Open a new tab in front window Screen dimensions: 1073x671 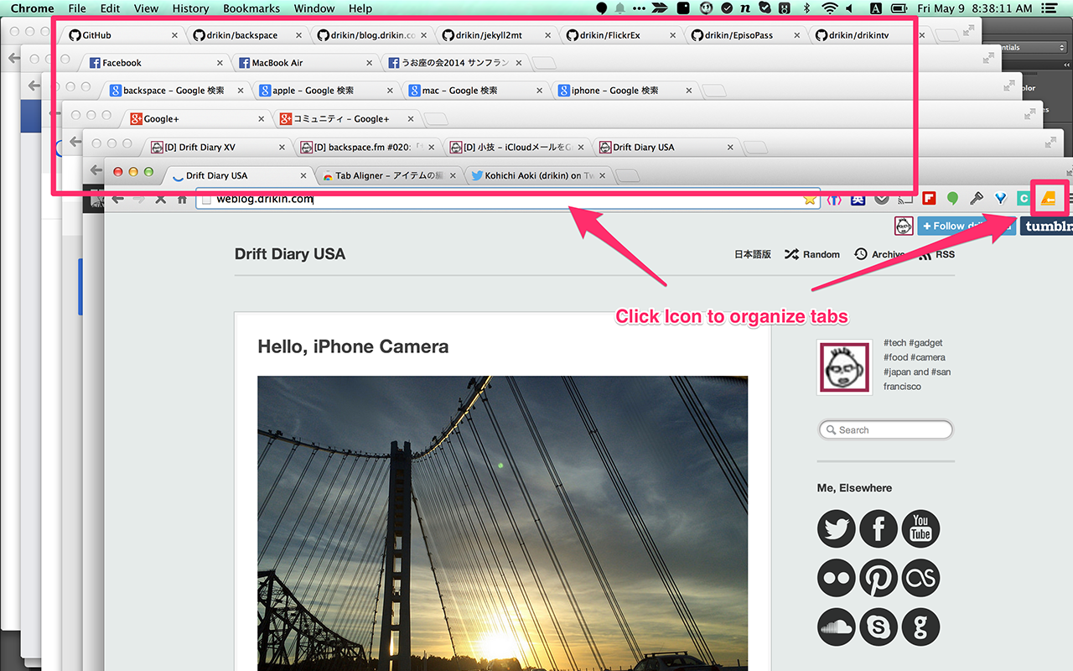tap(628, 175)
